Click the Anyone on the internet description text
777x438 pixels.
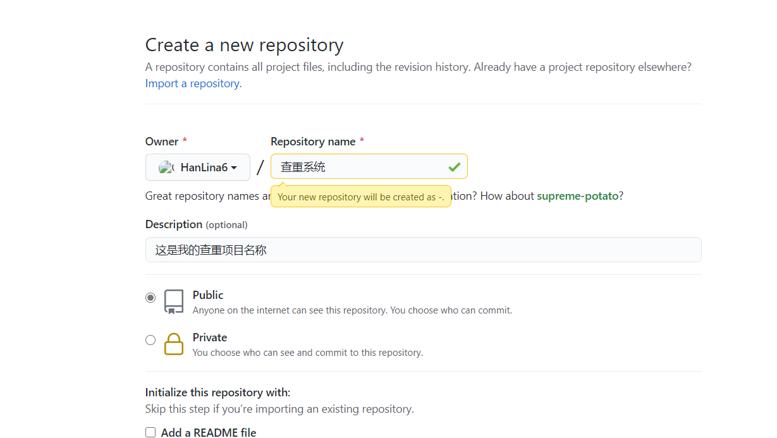(352, 310)
